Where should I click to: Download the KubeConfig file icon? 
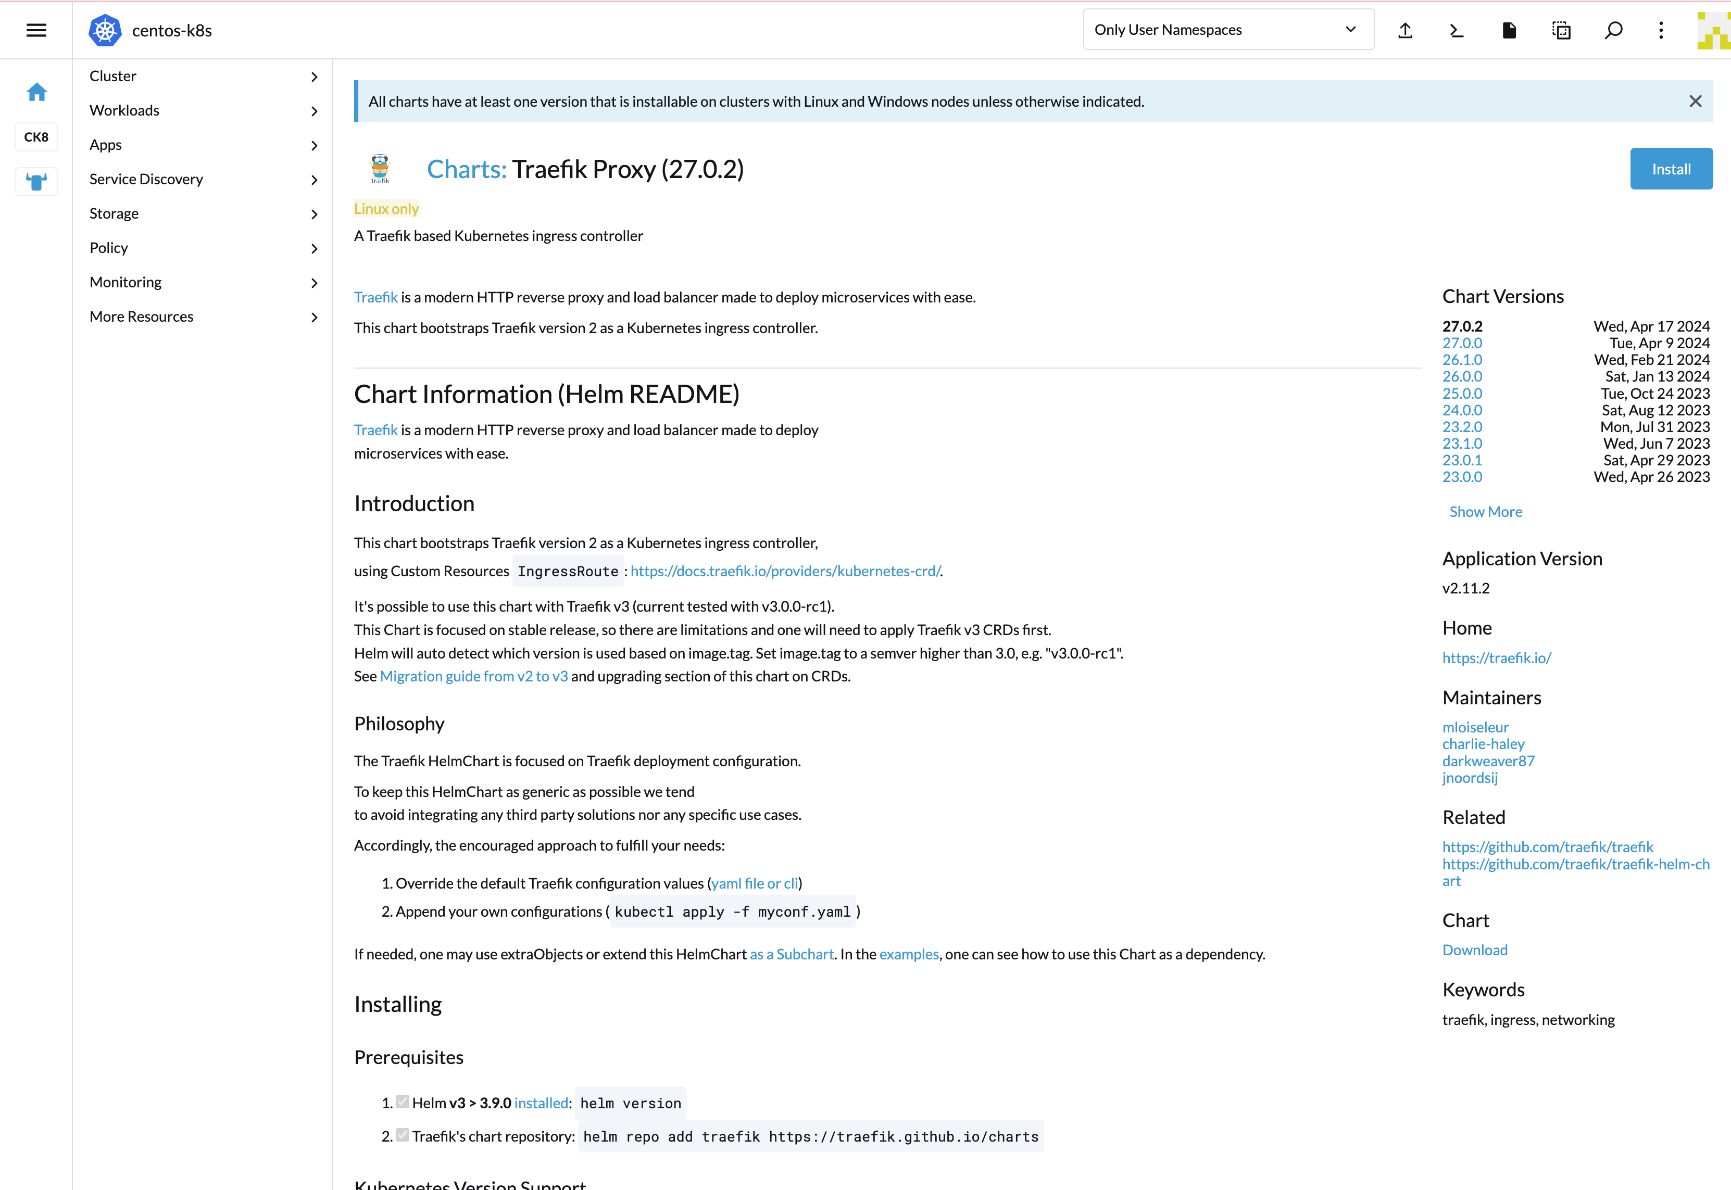click(1509, 30)
